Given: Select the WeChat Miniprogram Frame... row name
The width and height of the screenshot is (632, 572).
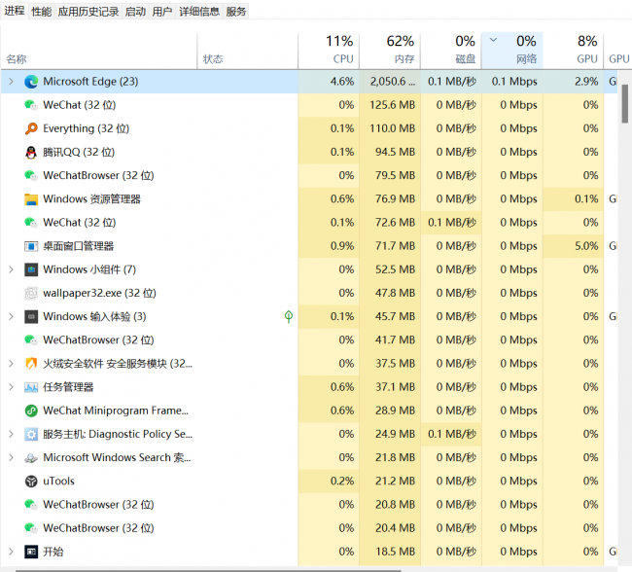Looking at the screenshot, I should pyautogui.click(x=116, y=411).
